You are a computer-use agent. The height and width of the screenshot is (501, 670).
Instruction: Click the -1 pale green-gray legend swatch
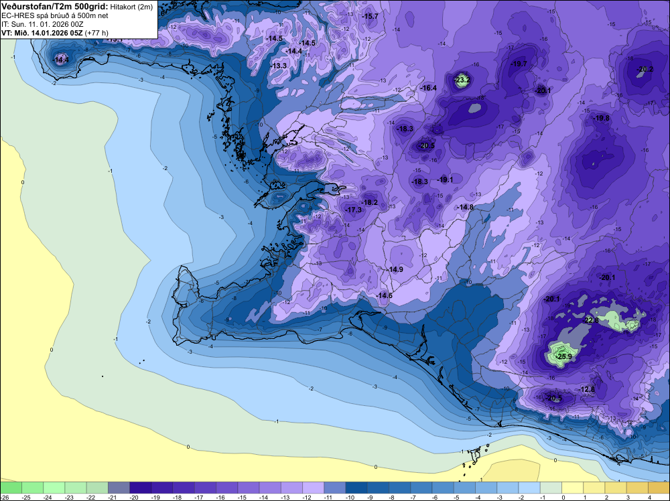(x=551, y=488)
